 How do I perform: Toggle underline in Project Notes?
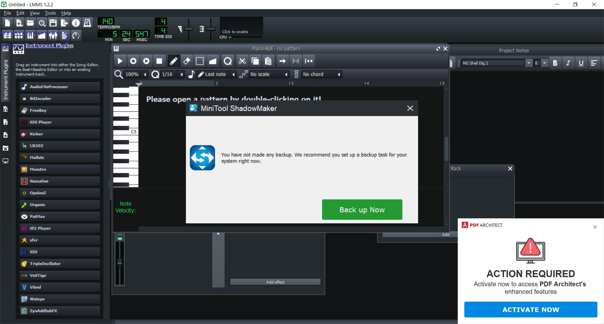click(x=581, y=63)
